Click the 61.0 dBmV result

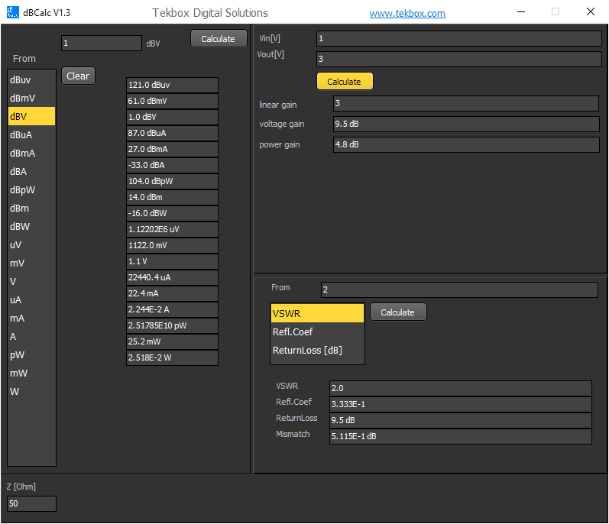point(172,101)
